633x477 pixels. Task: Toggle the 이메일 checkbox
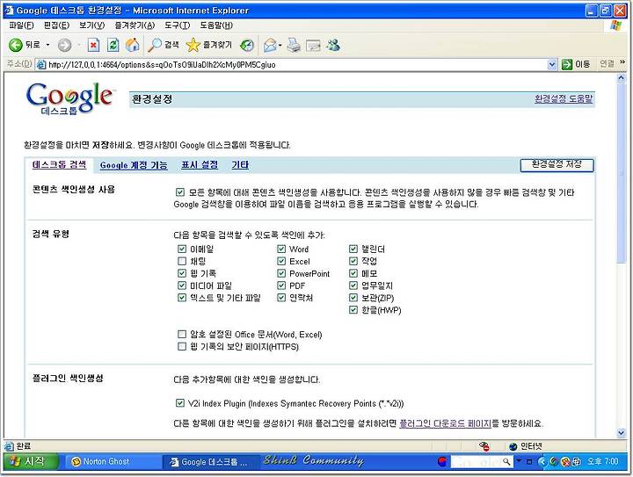(x=182, y=249)
